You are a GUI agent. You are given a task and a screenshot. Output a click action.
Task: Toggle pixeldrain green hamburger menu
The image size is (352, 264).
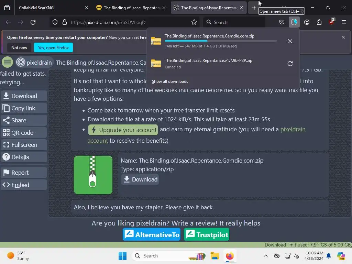pyautogui.click(x=7, y=62)
